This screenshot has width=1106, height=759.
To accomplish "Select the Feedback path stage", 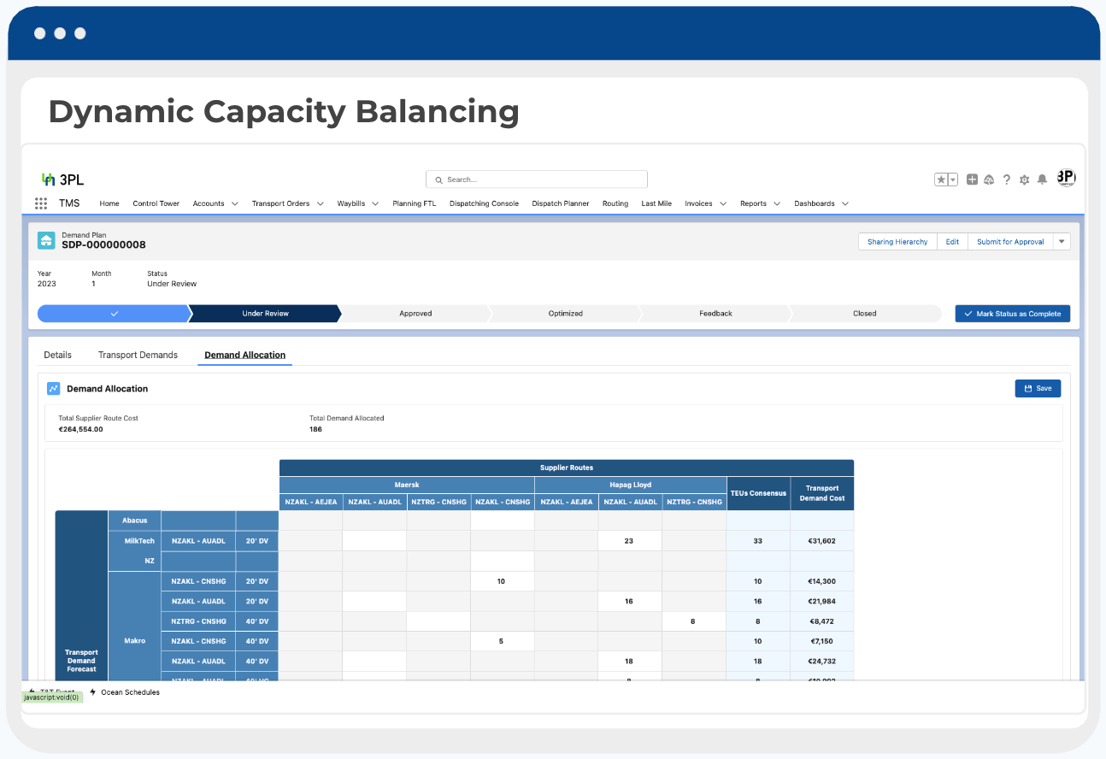I will (x=715, y=314).
